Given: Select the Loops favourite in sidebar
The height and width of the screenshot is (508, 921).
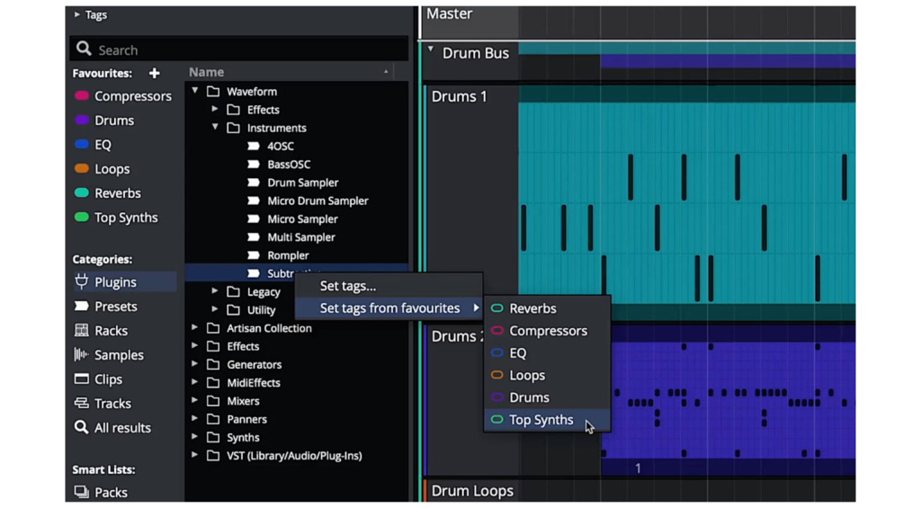Looking at the screenshot, I should click(103, 168).
